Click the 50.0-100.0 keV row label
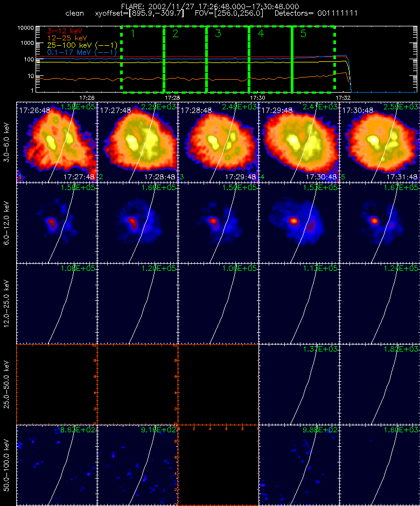Image resolution: width=420 pixels, height=506 pixels. tap(7, 465)
